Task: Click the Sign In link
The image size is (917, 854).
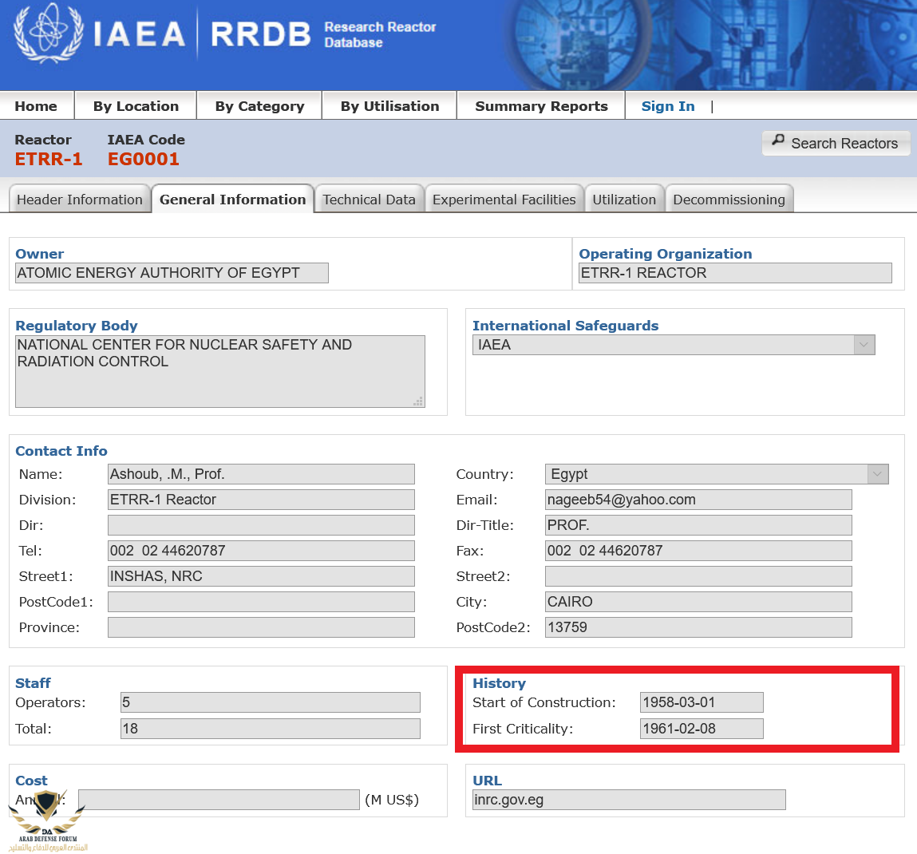Action: click(x=668, y=106)
